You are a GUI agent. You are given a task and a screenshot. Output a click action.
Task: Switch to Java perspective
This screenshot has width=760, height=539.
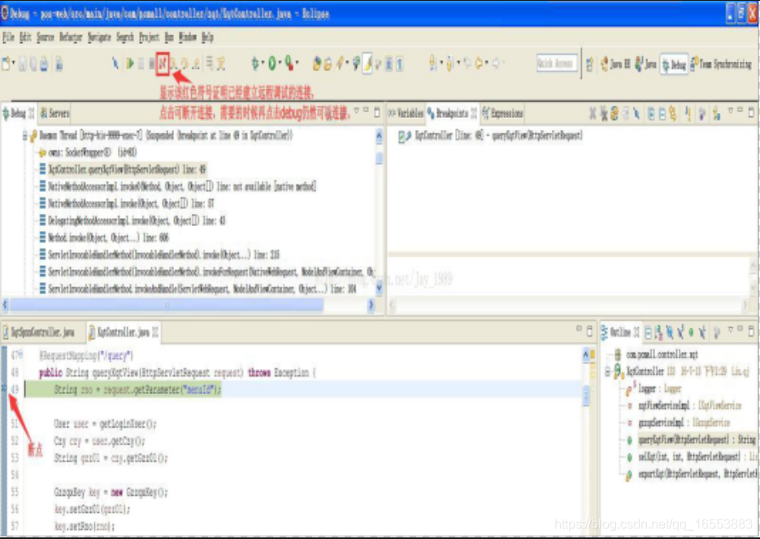(x=645, y=64)
